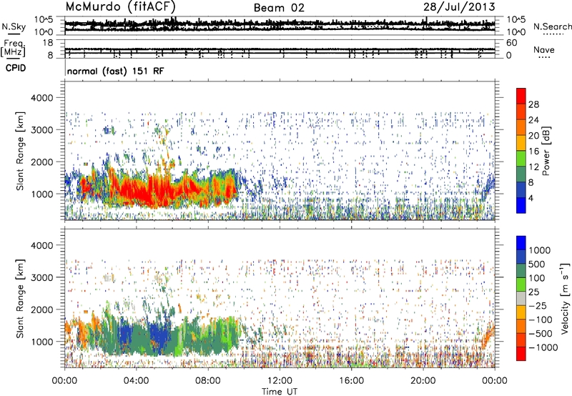The height and width of the screenshot is (396, 572).
Task: Click the '18' tick on frequency axis
Action: (x=48, y=43)
